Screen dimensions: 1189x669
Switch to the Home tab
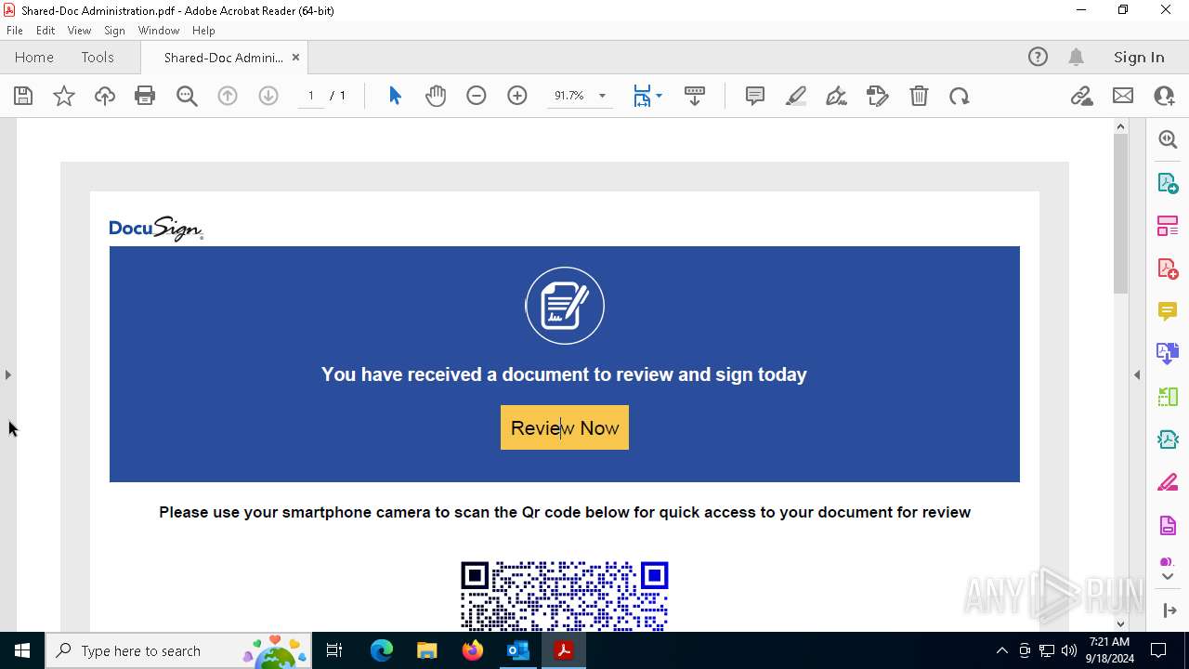(x=34, y=58)
